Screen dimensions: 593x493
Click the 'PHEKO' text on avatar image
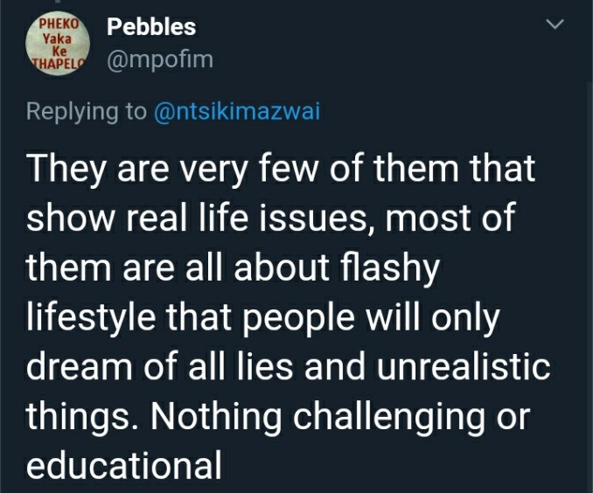coord(59,24)
